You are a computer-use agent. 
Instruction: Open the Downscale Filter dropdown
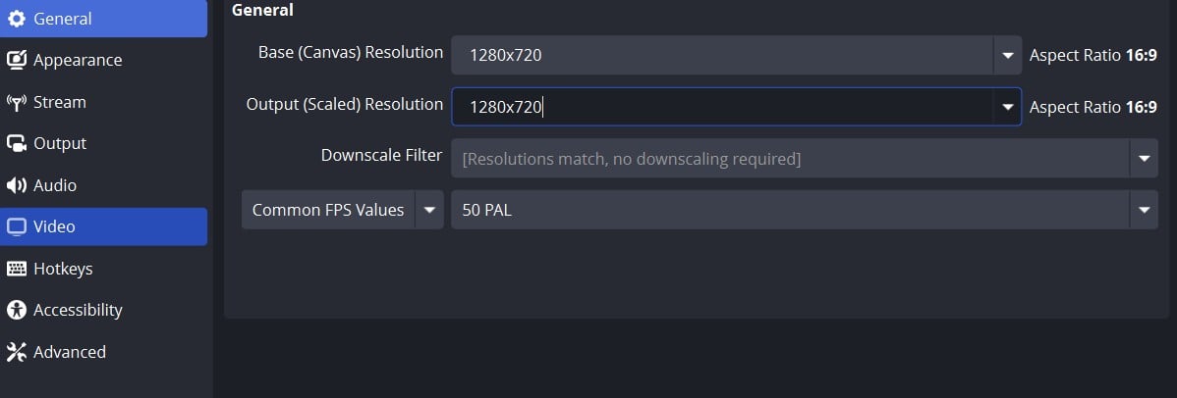pyautogui.click(x=804, y=158)
